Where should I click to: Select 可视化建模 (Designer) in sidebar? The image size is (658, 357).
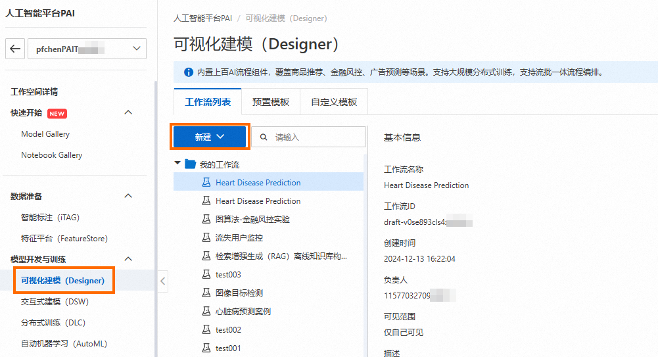62,280
